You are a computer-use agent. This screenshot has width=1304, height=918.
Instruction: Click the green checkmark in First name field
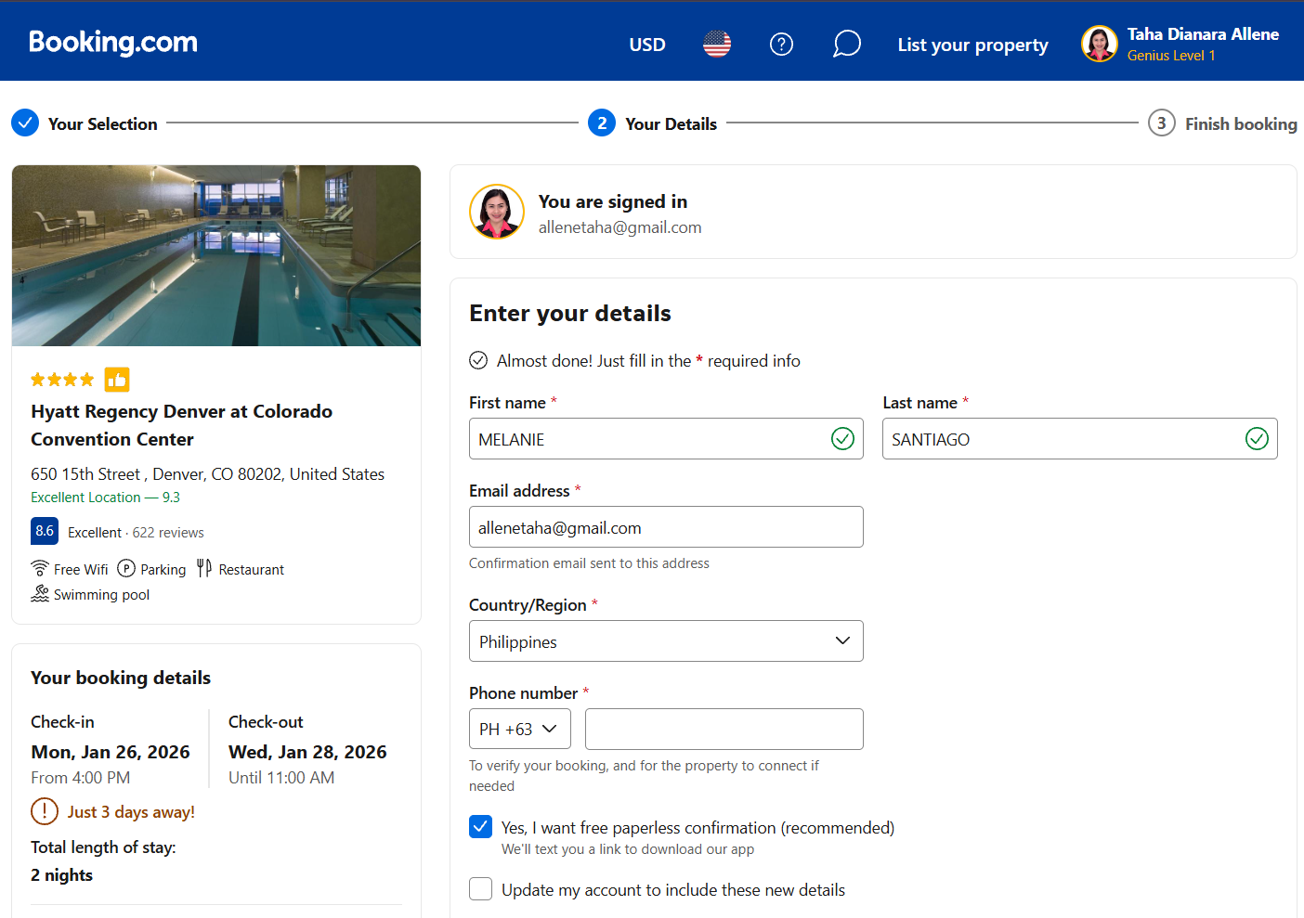pyautogui.click(x=842, y=438)
